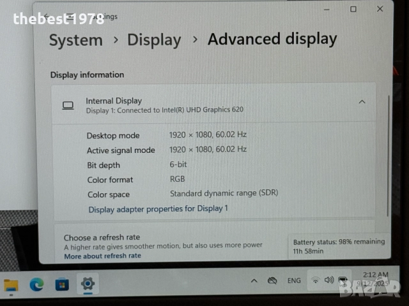Click the Display information heading
409x306 pixels.
pyautogui.click(x=87, y=75)
